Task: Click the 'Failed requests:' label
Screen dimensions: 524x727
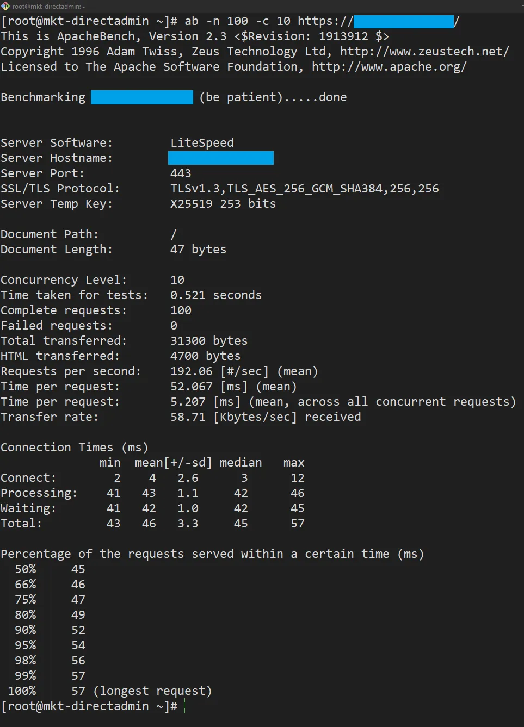Action: [x=57, y=326]
